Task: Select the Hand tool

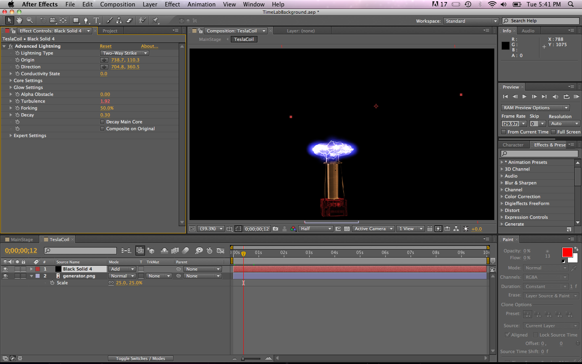Action: [x=19, y=20]
